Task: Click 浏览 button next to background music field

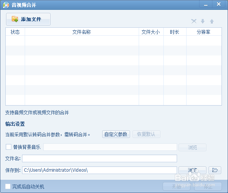Action: [x=192, y=147]
